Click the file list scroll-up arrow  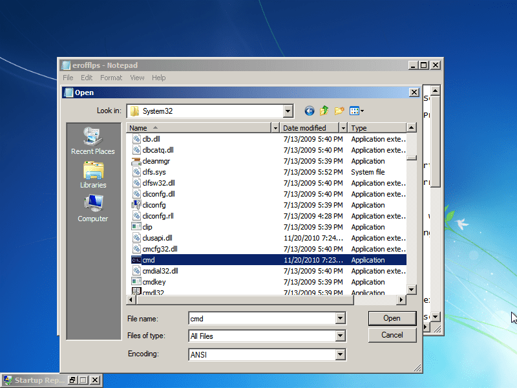412,127
